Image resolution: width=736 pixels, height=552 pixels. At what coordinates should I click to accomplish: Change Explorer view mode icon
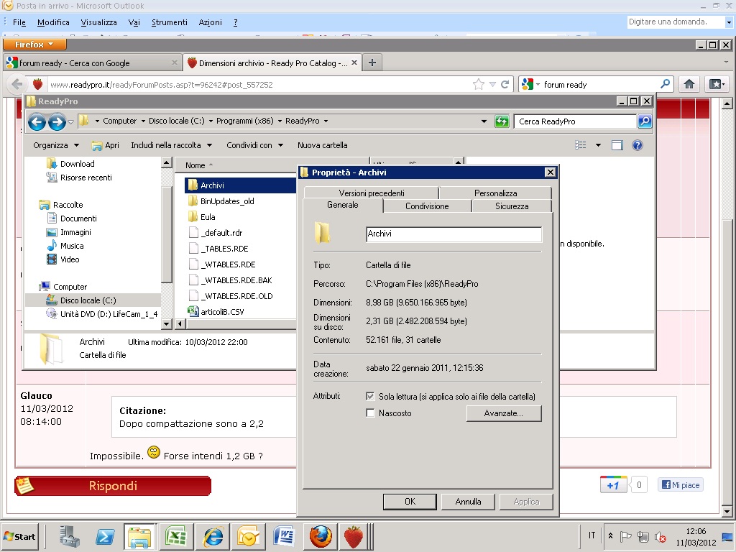[581, 145]
